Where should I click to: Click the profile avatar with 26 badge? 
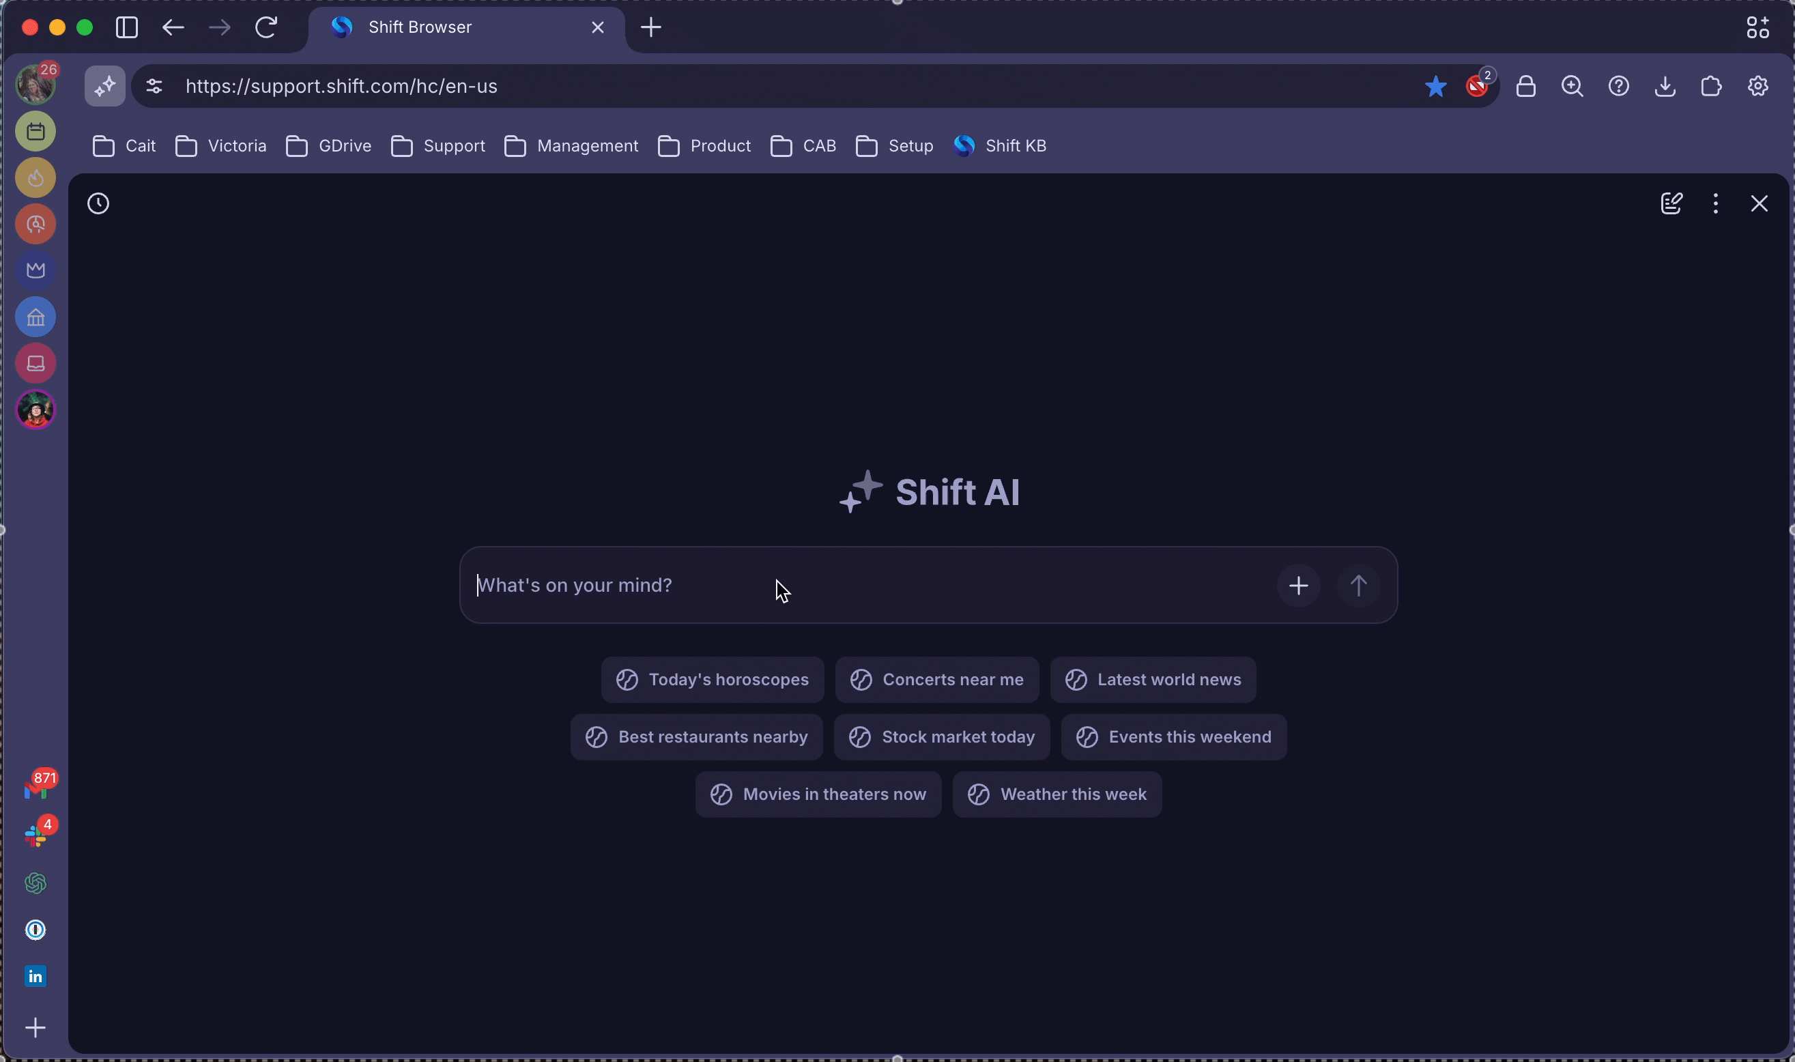click(x=35, y=85)
